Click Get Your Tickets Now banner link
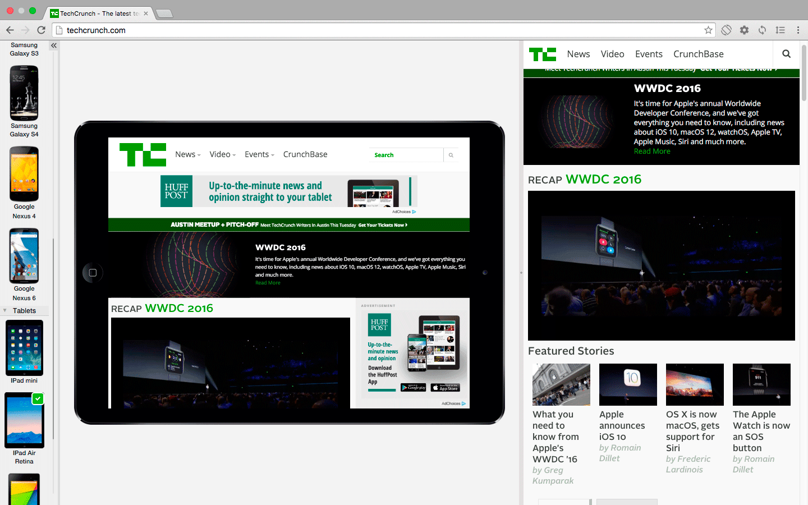The width and height of the screenshot is (808, 505). coord(383,225)
